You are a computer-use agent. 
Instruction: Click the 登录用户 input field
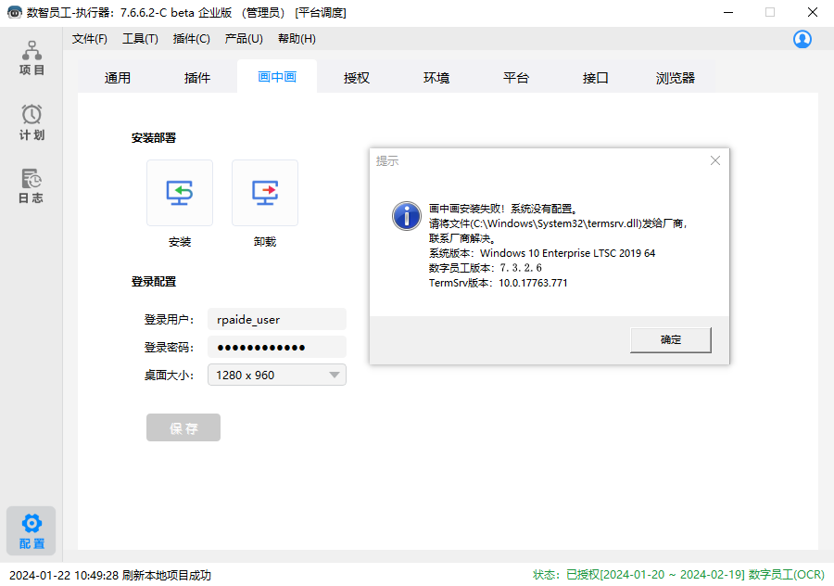(x=275, y=320)
